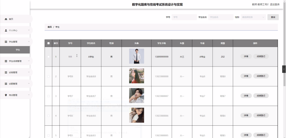
Task: Click 详情 for 学生姓名8 row
Action: (246, 76)
